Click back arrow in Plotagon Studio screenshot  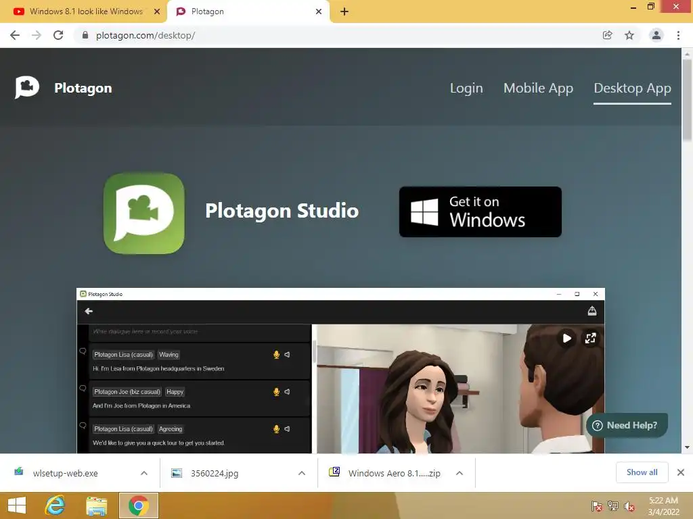coord(89,311)
